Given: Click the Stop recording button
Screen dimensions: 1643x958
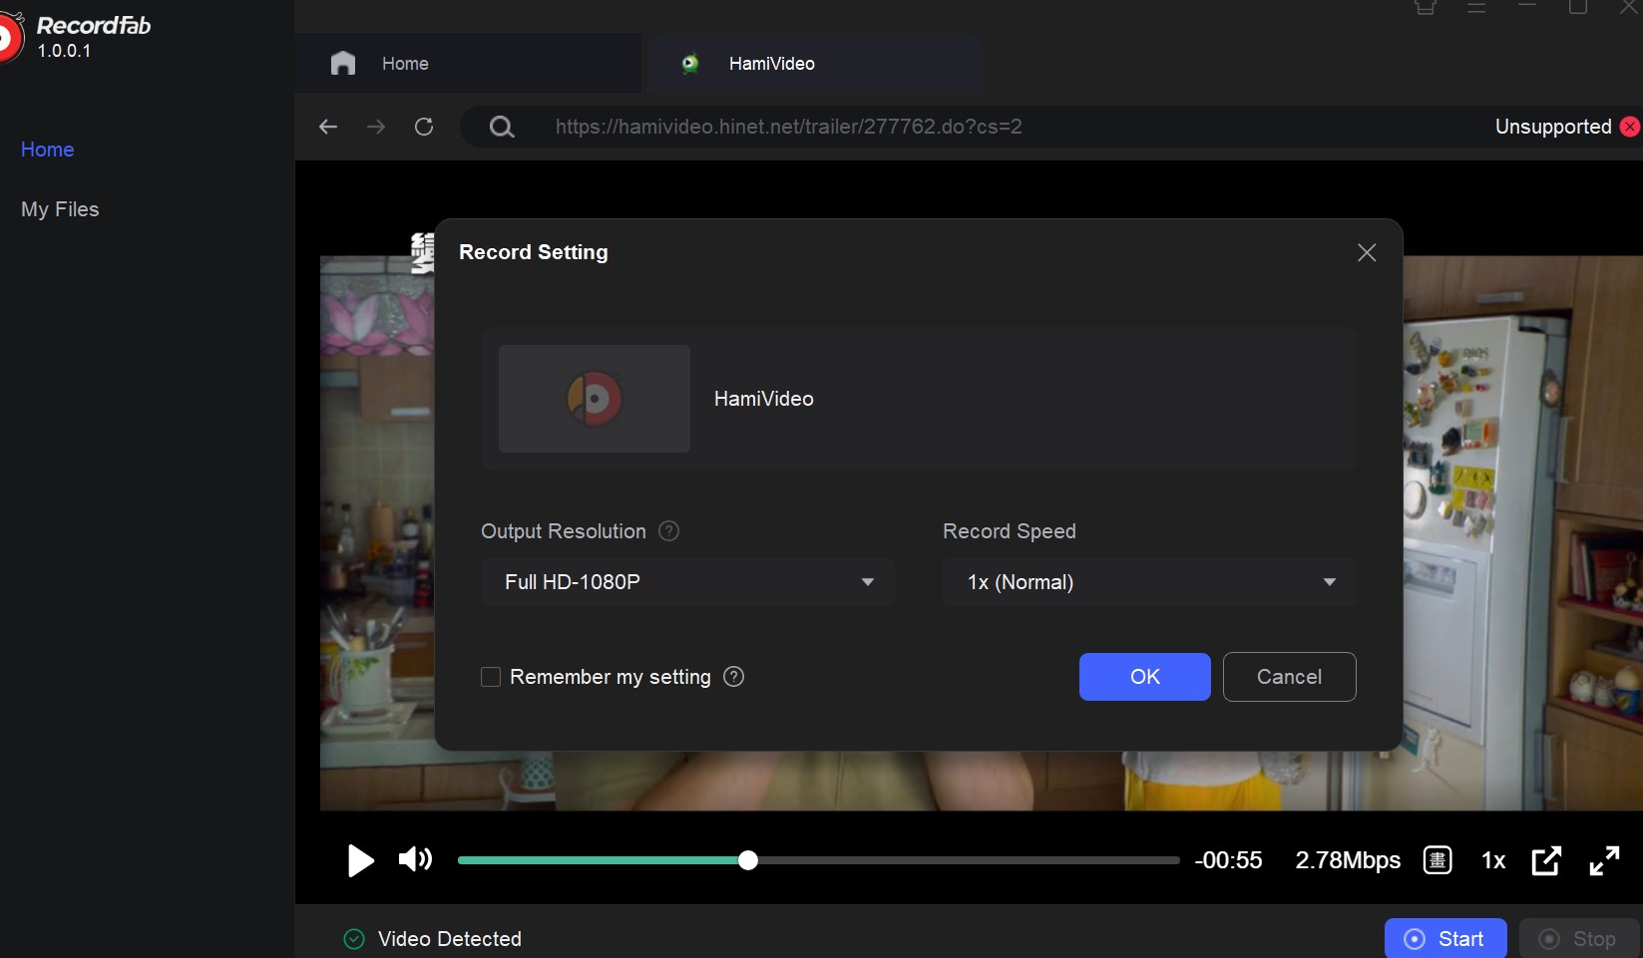Looking at the screenshot, I should (1579, 939).
